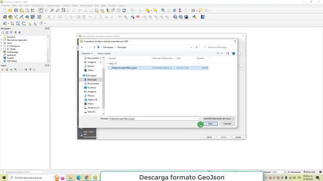
Task: Expand Marcadores espaciales in Navegador
Action: coord(2,40)
